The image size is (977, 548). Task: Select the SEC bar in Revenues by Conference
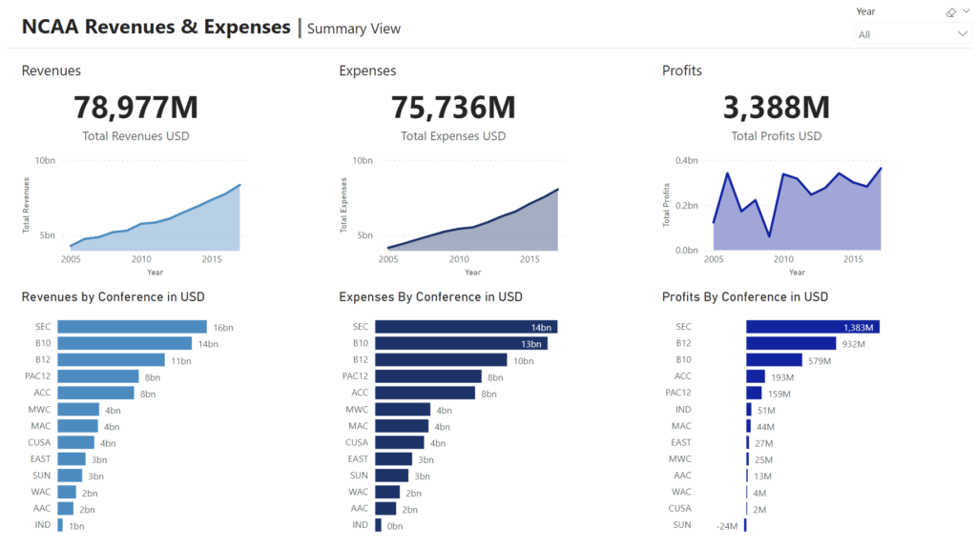(132, 327)
